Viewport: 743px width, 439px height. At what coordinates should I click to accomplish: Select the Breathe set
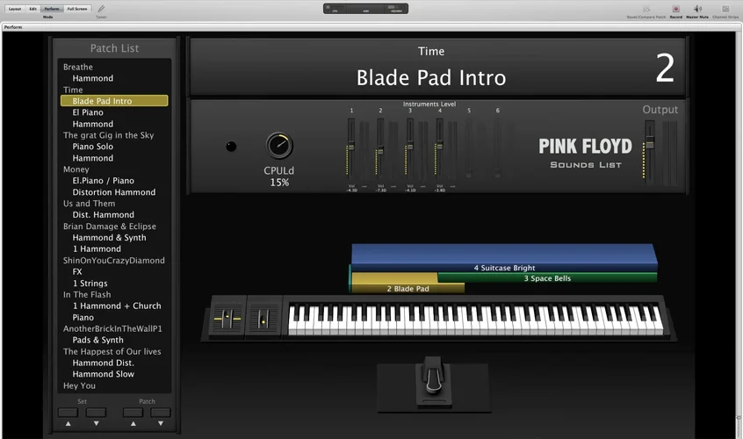tap(78, 67)
